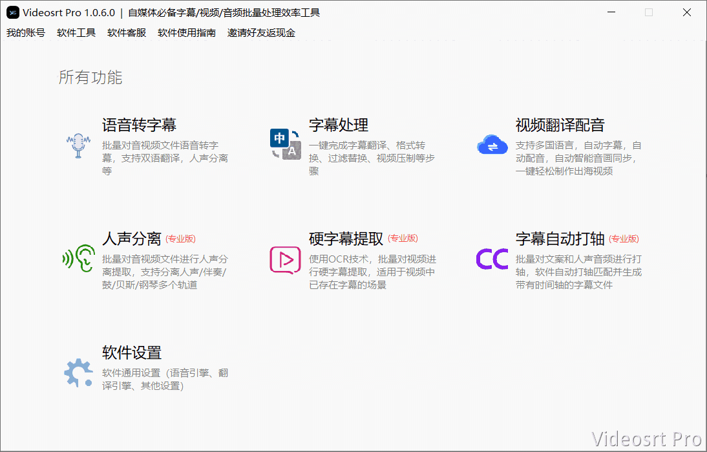Click the description starting 软件通用设置
This screenshot has width=707, height=452.
(165, 379)
